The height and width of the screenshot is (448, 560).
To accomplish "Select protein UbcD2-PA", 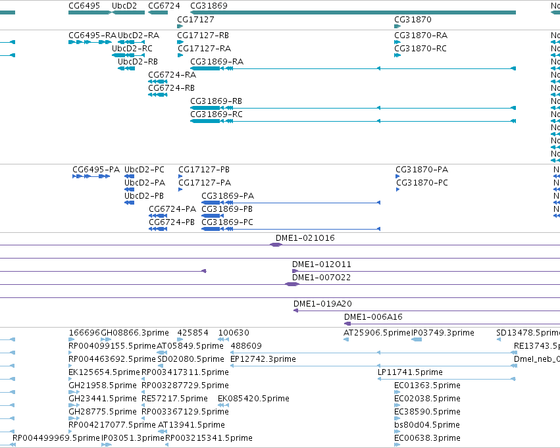I will (145, 183).
